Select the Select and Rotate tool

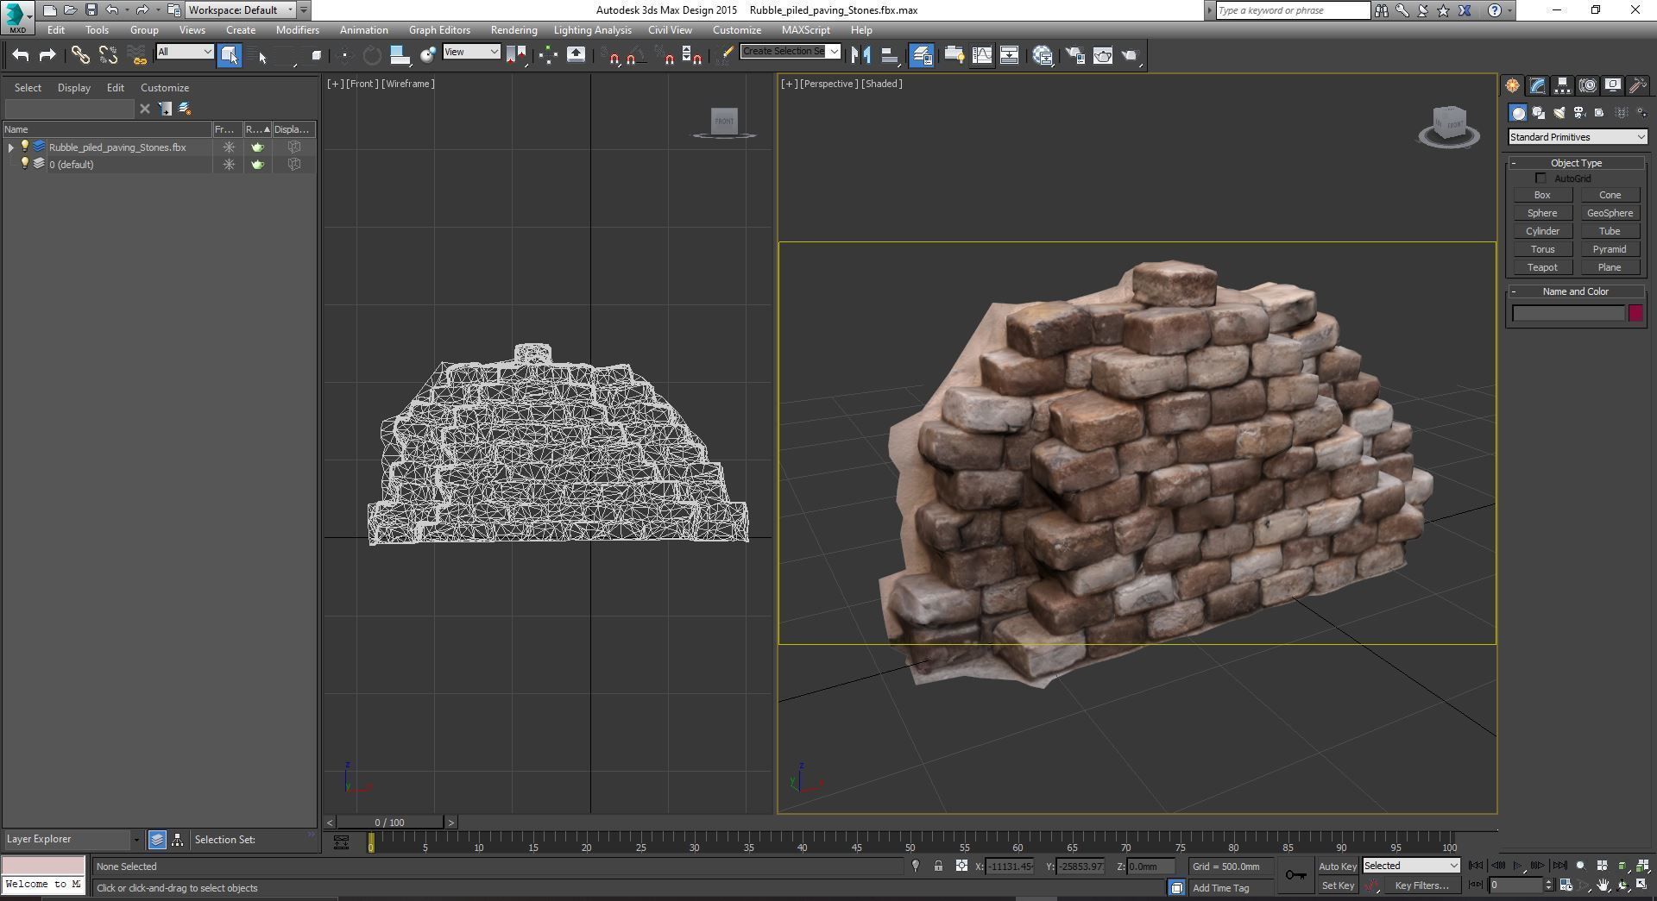372,55
